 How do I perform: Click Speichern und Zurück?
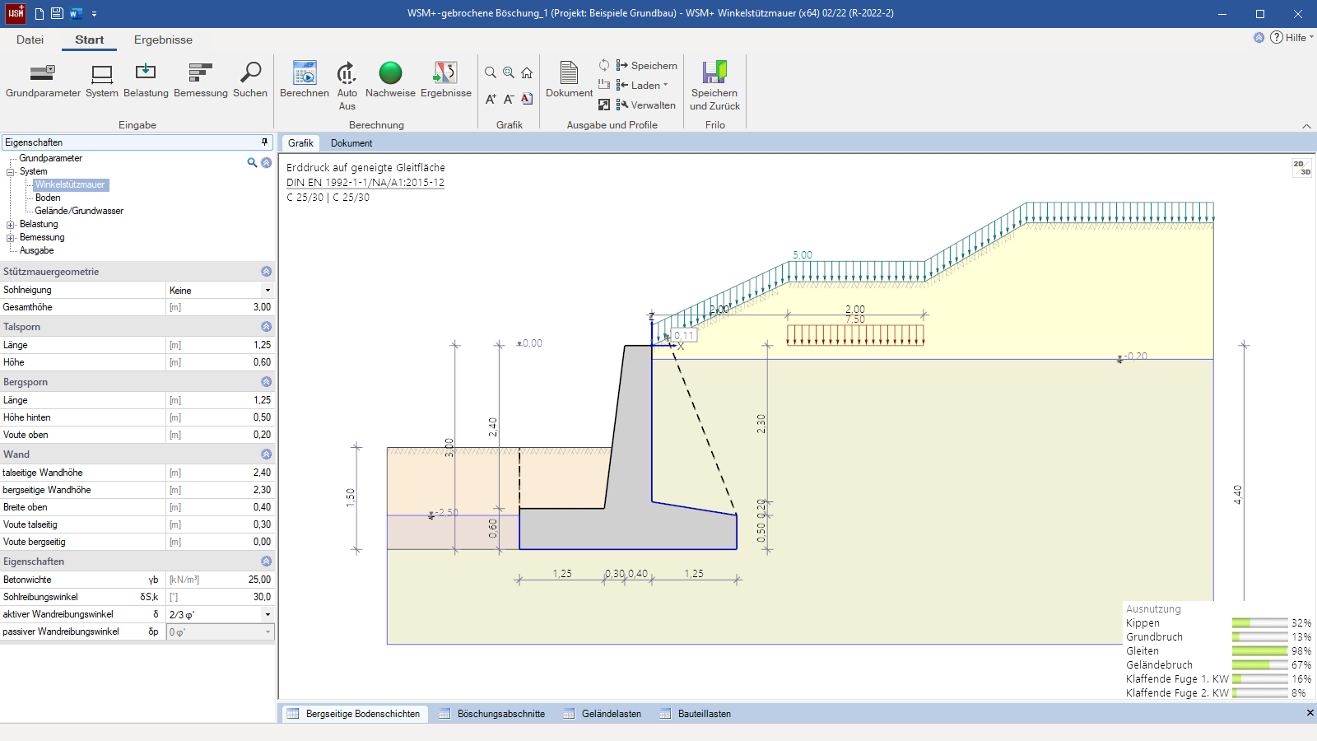(x=714, y=86)
